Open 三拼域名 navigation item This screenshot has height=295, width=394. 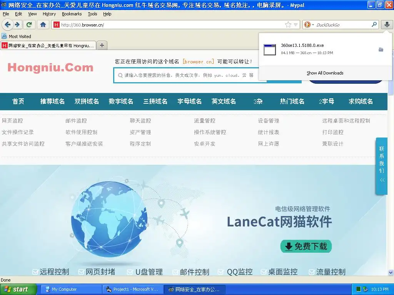pos(155,101)
